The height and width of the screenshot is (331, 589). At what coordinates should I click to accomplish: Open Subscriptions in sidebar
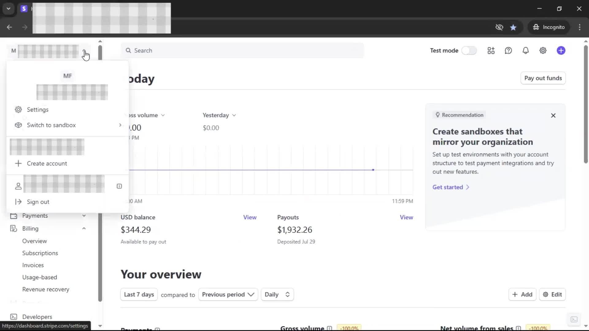point(40,253)
